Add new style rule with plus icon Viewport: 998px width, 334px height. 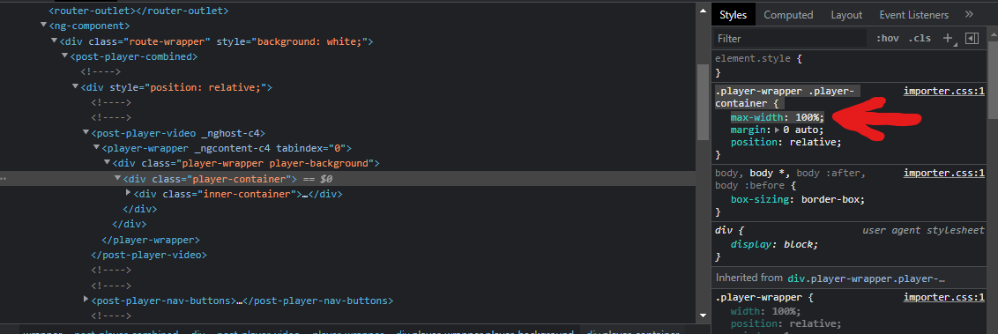pyautogui.click(x=948, y=38)
